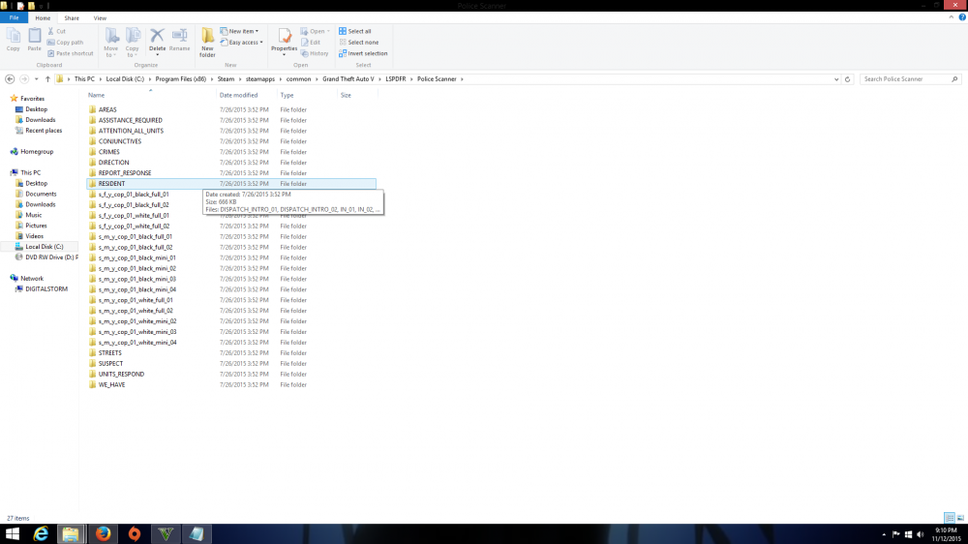This screenshot has height=544, width=968.
Task: Select the CONJUNCTIVES folder
Action: 120,141
